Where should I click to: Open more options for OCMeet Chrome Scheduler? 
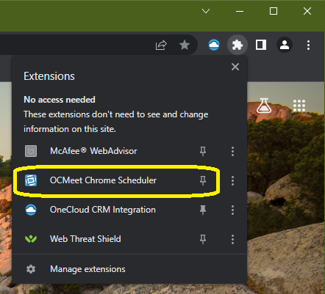pyautogui.click(x=232, y=180)
